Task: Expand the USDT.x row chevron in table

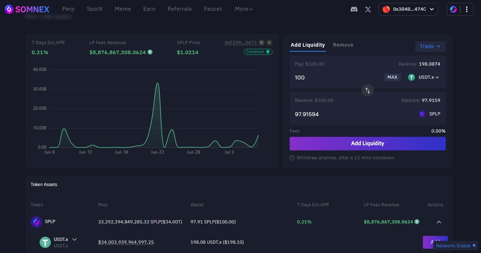Action: [x=74, y=239]
